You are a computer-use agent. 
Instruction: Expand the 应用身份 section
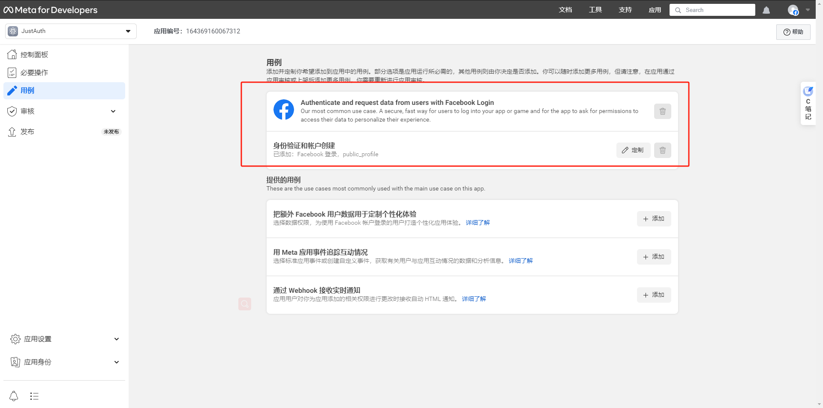[64, 362]
